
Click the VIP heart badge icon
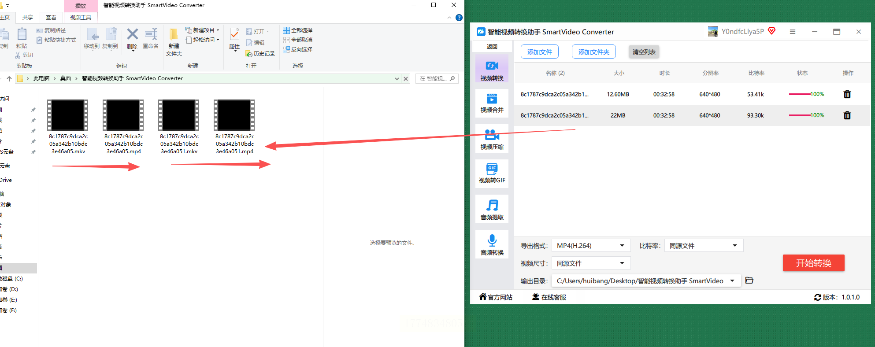(x=771, y=31)
